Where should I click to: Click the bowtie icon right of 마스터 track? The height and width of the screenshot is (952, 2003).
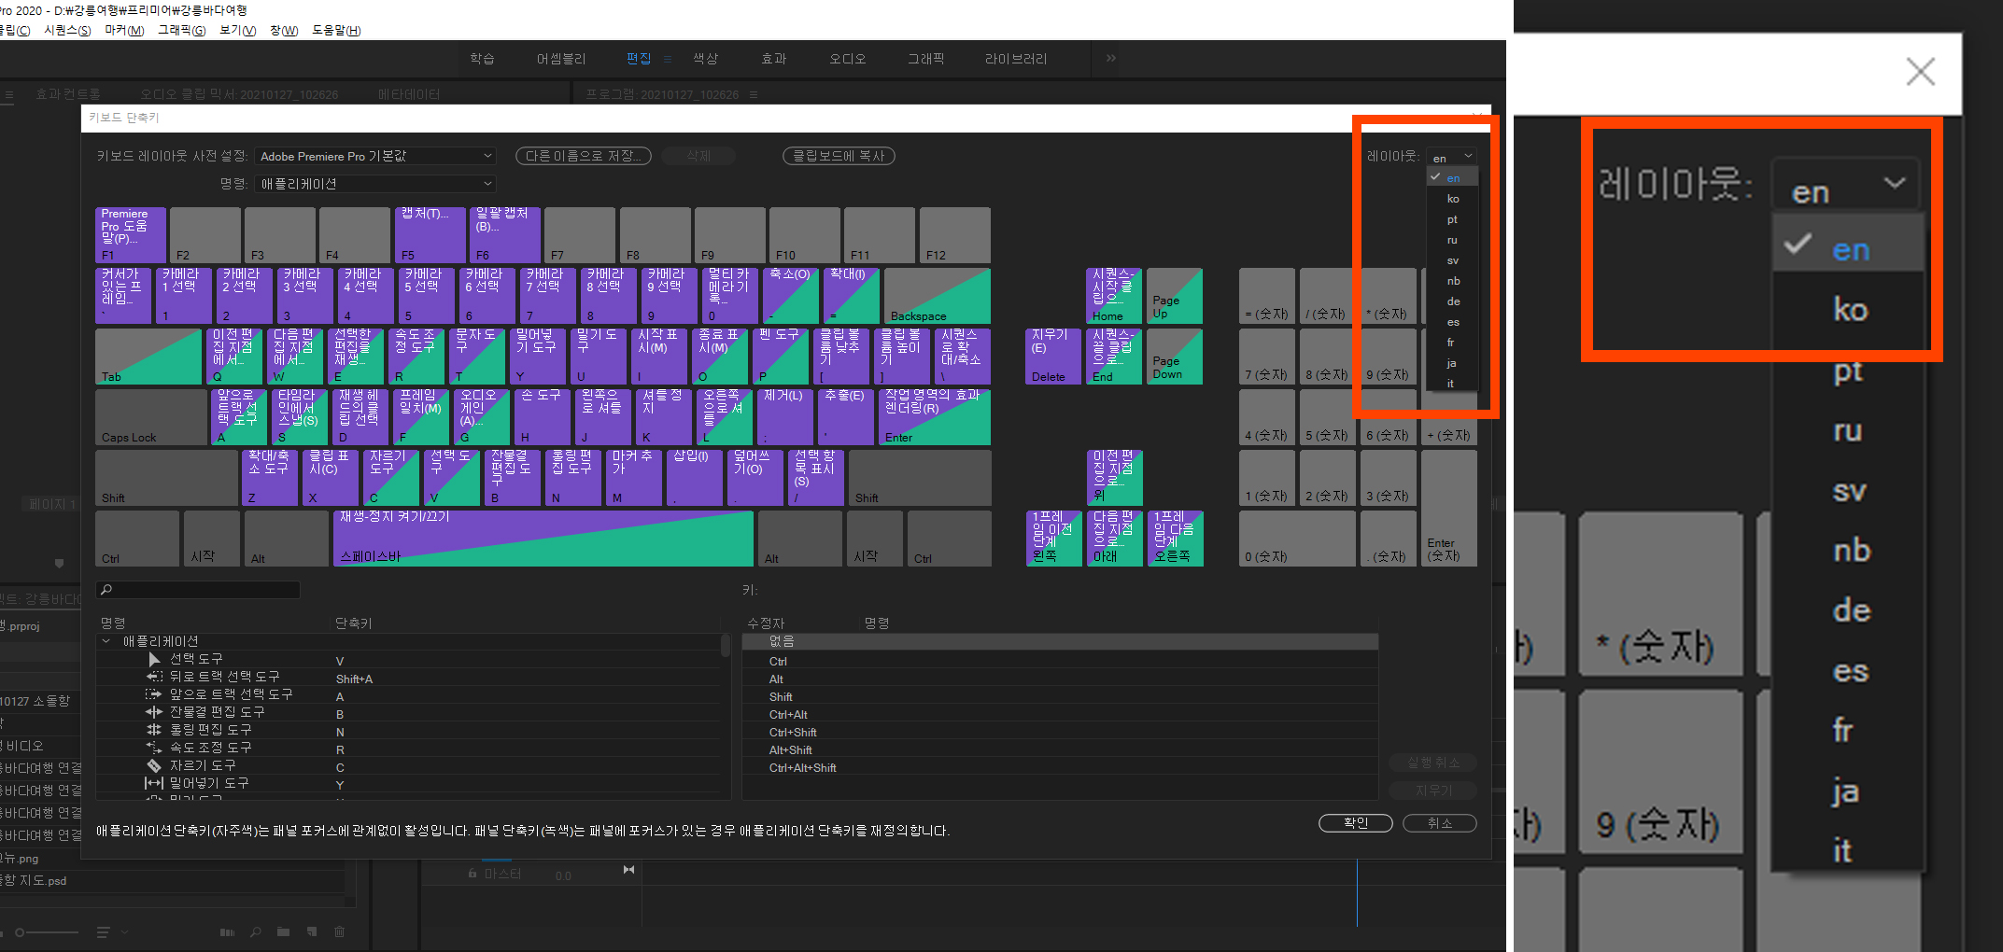pyautogui.click(x=628, y=870)
